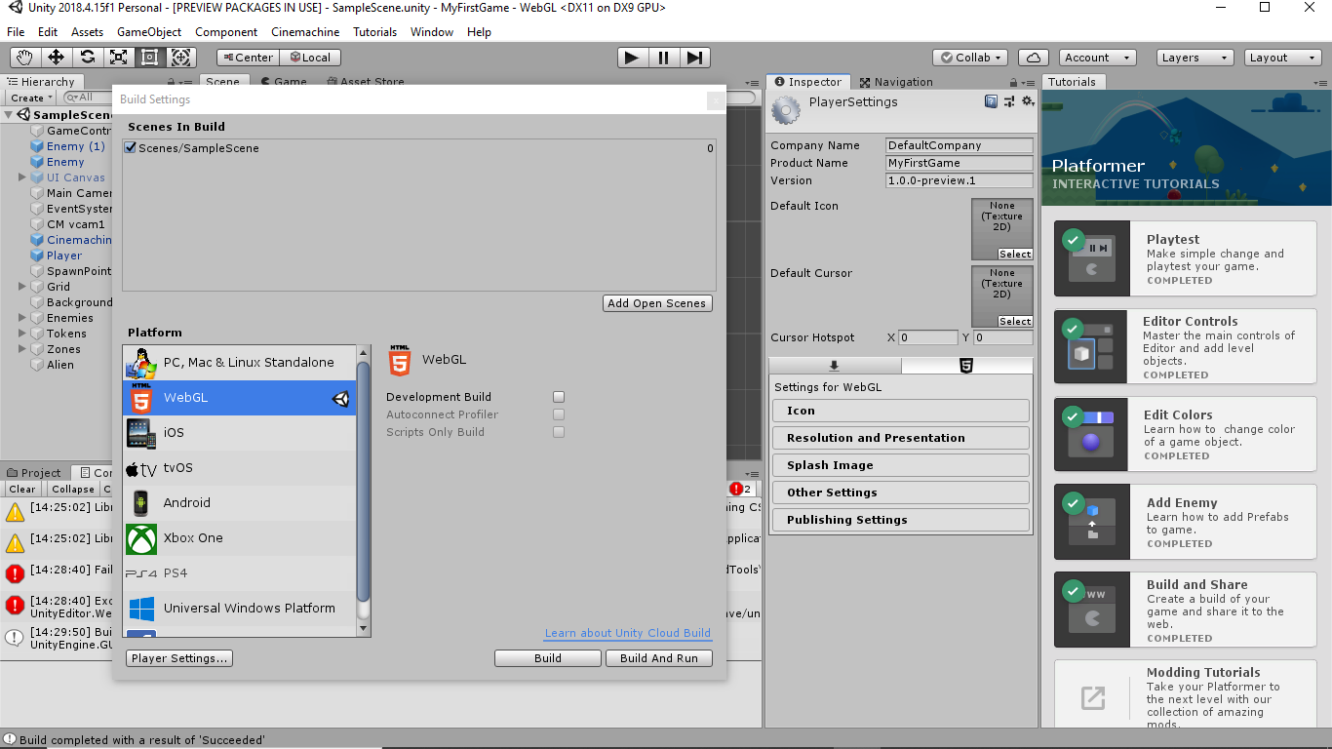Switch to the Game tab

(283, 82)
